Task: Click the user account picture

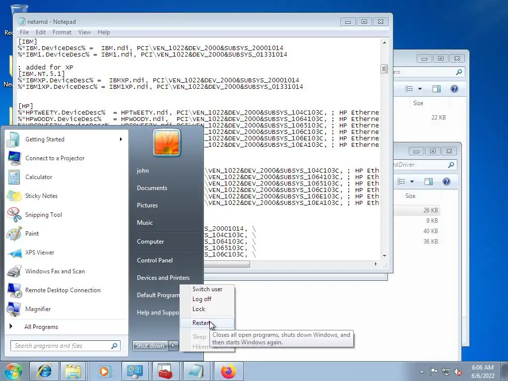Action: pos(167,142)
